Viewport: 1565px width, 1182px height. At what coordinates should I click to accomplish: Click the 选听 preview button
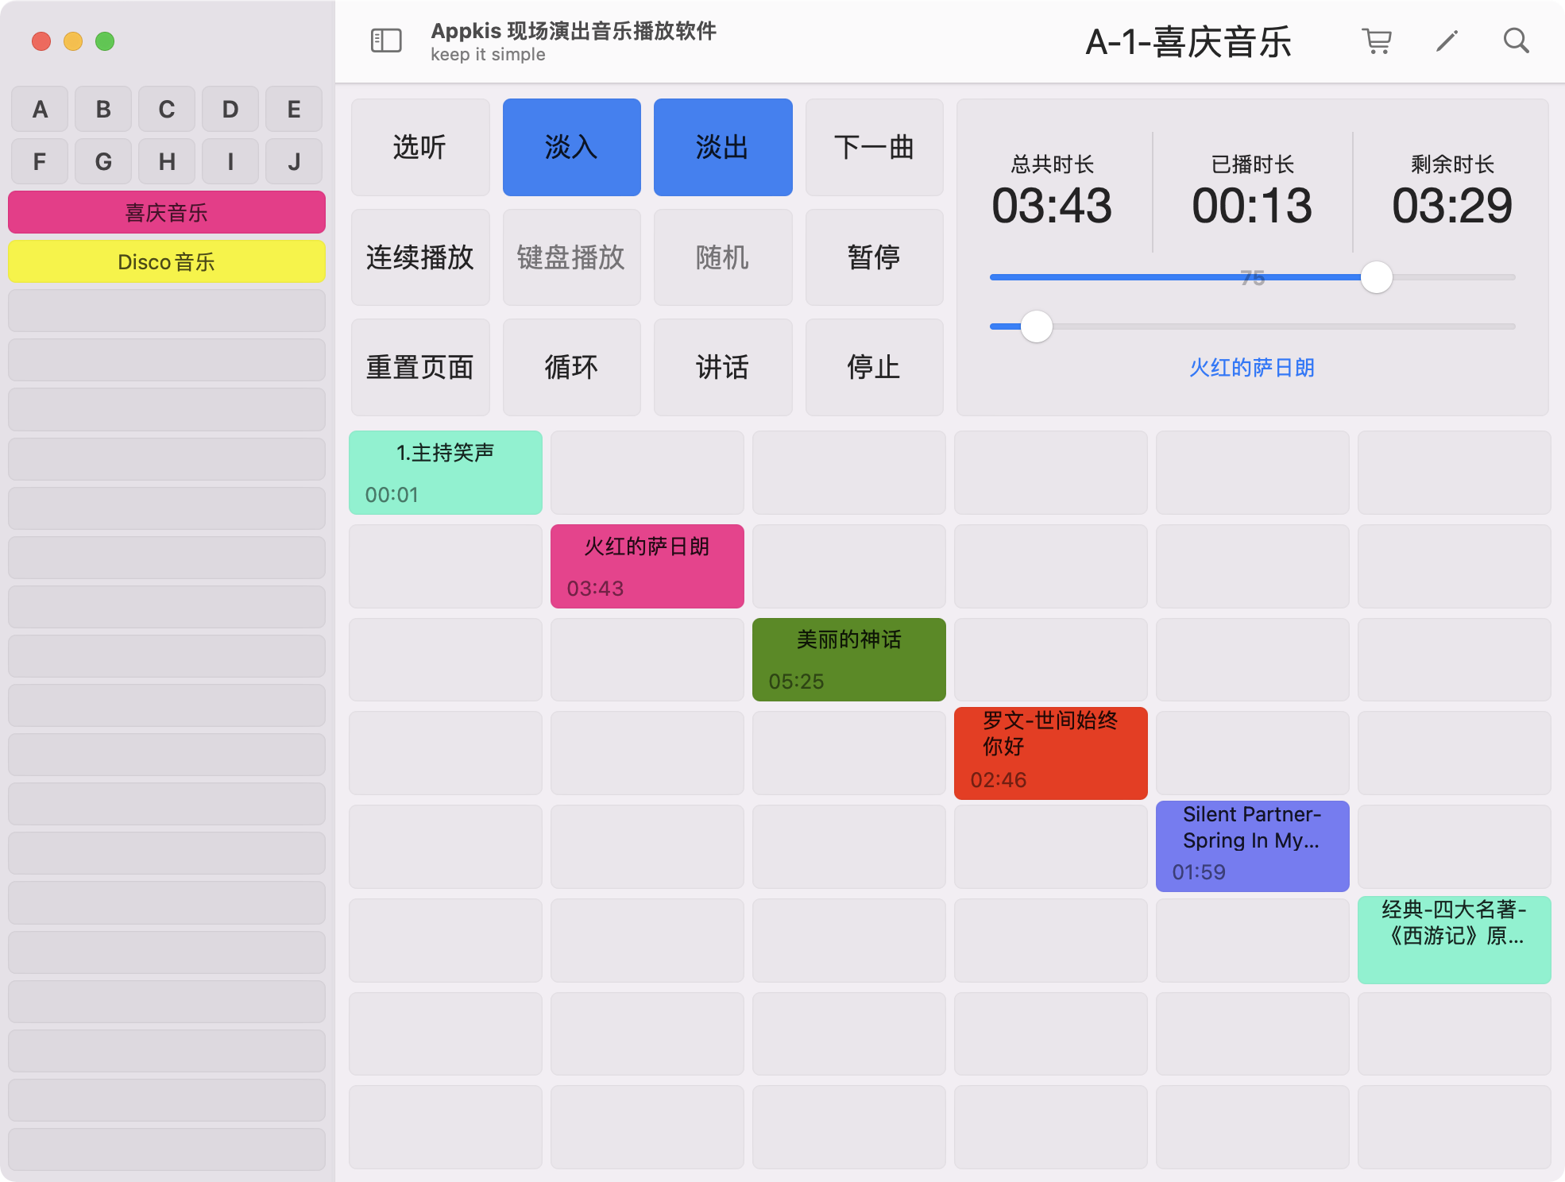click(x=420, y=147)
